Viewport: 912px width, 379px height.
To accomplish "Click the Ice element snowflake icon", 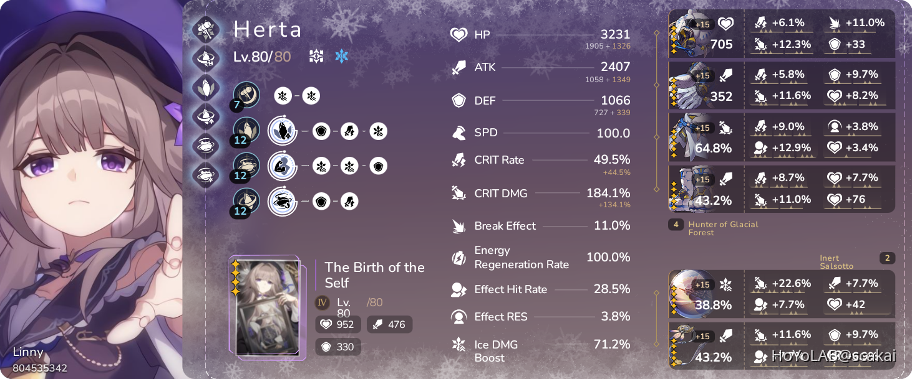I will tap(341, 56).
